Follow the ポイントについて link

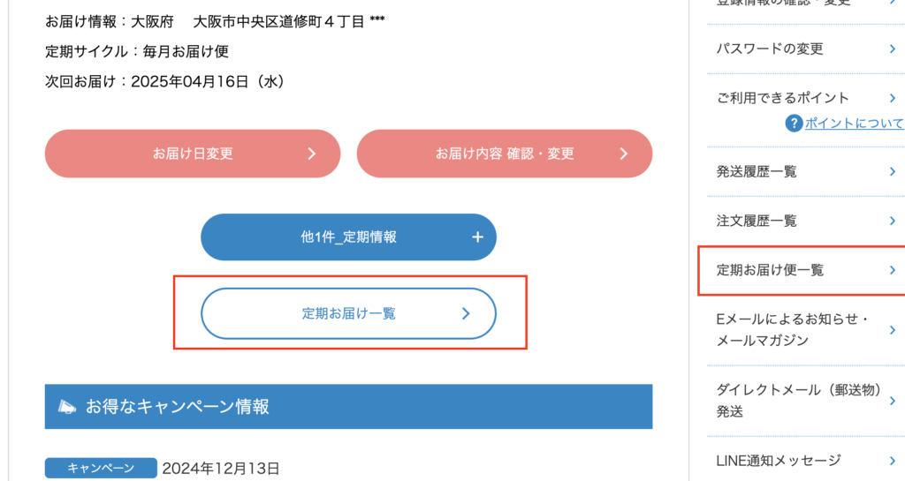tap(854, 124)
